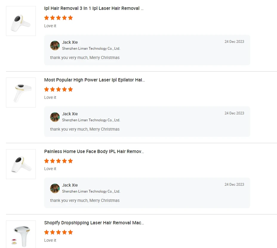Image resolution: width=277 pixels, height=248 pixels.
Task: Open the Ipl Hair Removal 3 In 1 title link
Action: pos(94,8)
